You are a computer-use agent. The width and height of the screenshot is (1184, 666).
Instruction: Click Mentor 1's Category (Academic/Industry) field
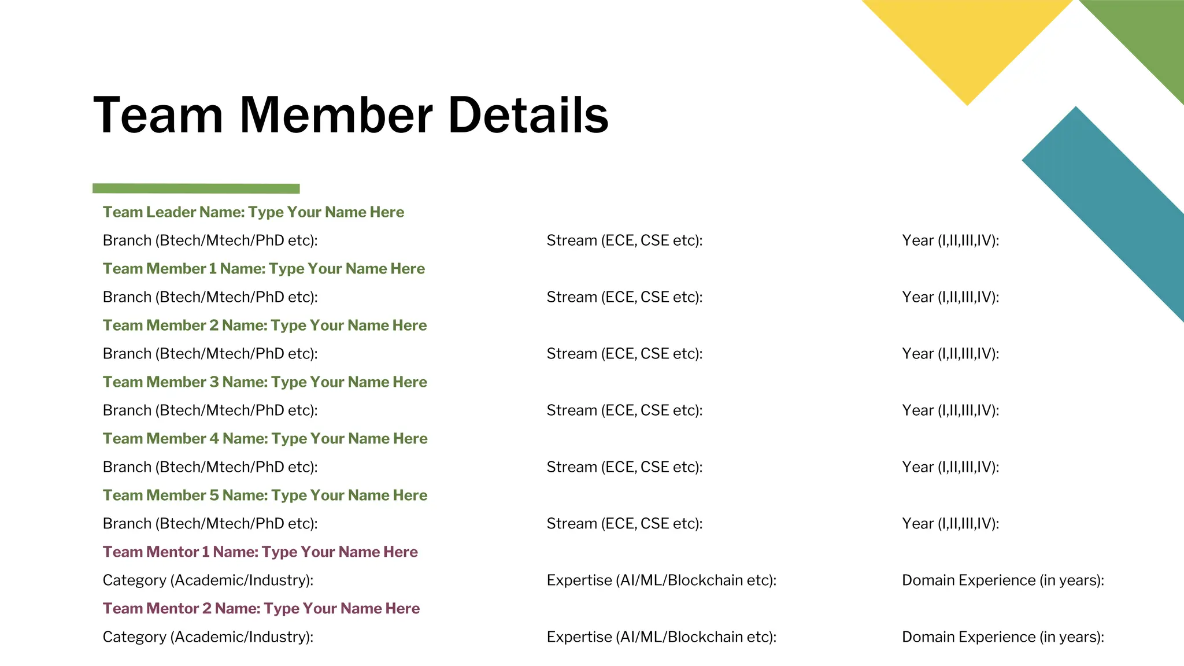(x=208, y=580)
